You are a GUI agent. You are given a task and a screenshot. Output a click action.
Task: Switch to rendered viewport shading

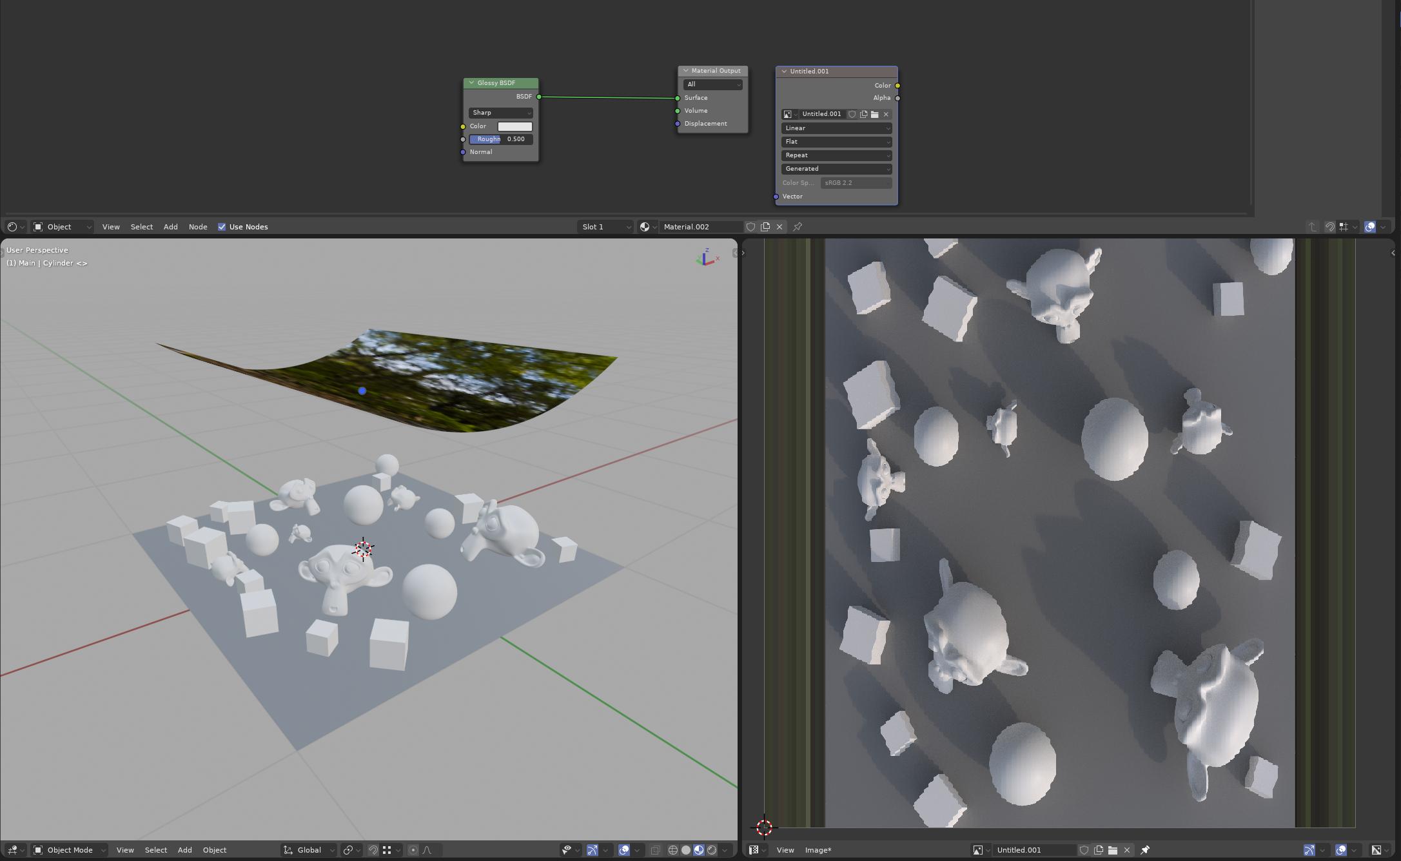712,850
